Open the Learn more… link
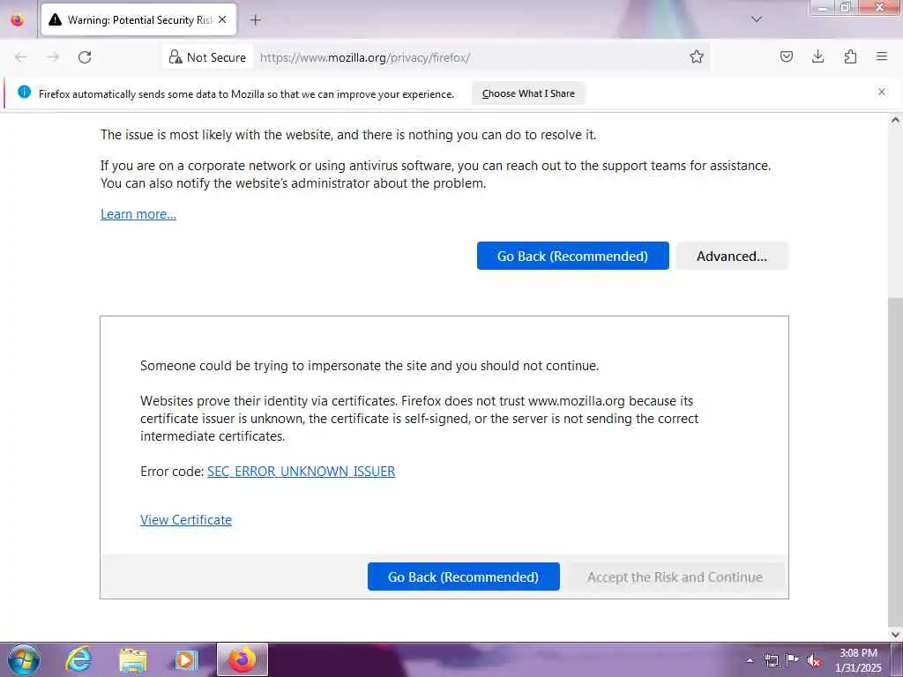The image size is (903, 677). click(x=138, y=214)
